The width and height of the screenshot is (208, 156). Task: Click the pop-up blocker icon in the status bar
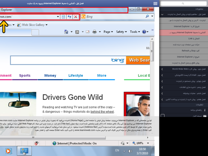(37, 143)
